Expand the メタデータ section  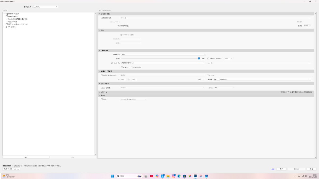(99, 92)
